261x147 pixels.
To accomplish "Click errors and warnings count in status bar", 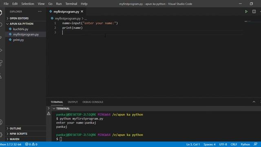I will 31,144.
